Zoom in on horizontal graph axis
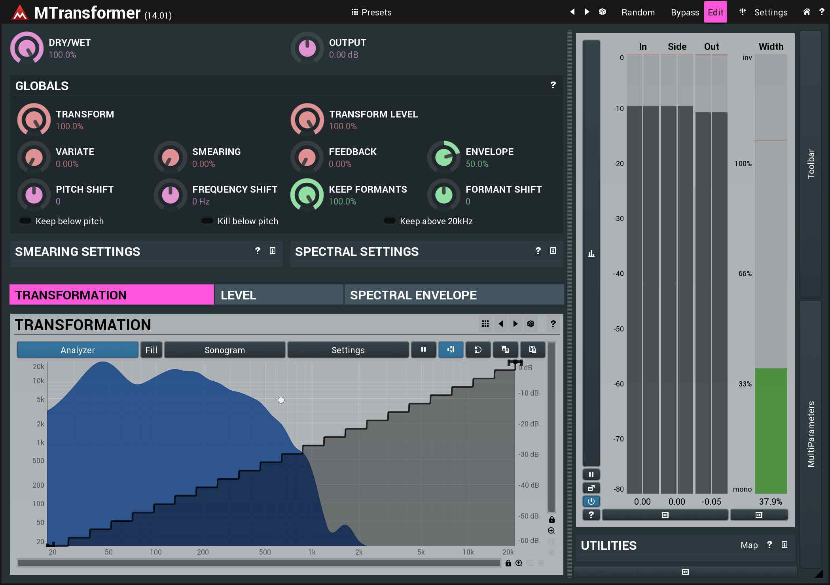This screenshot has width=830, height=585. tap(519, 563)
